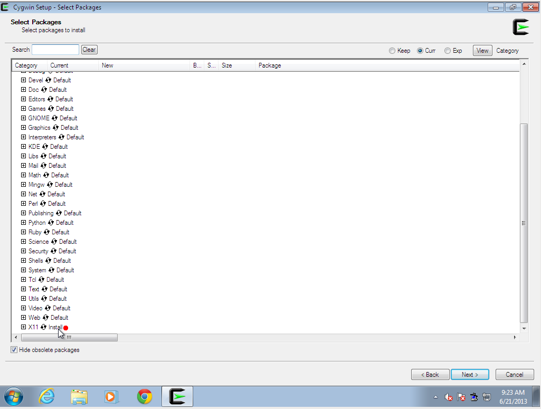
Task: Click the Category column header
Action: (30, 65)
